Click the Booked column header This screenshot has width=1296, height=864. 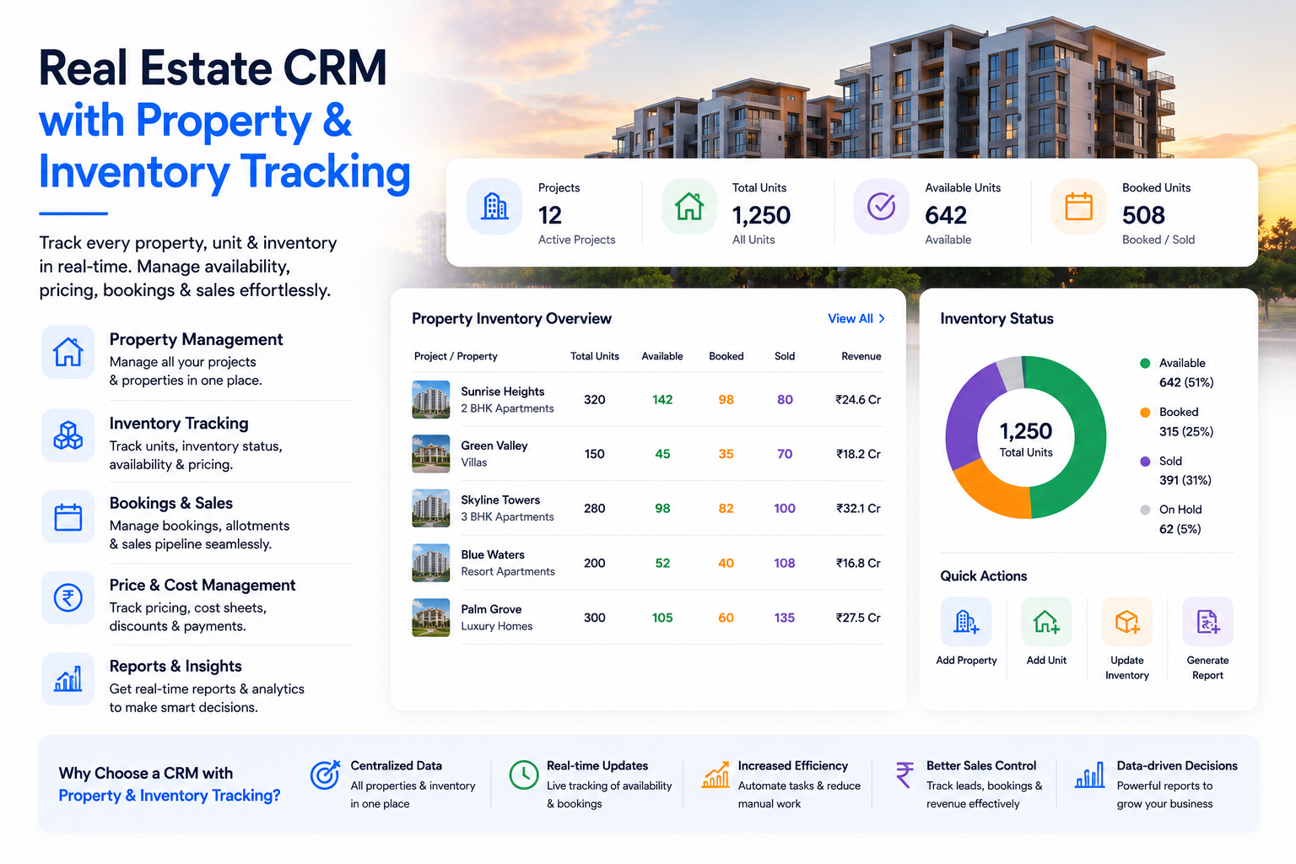click(x=726, y=356)
